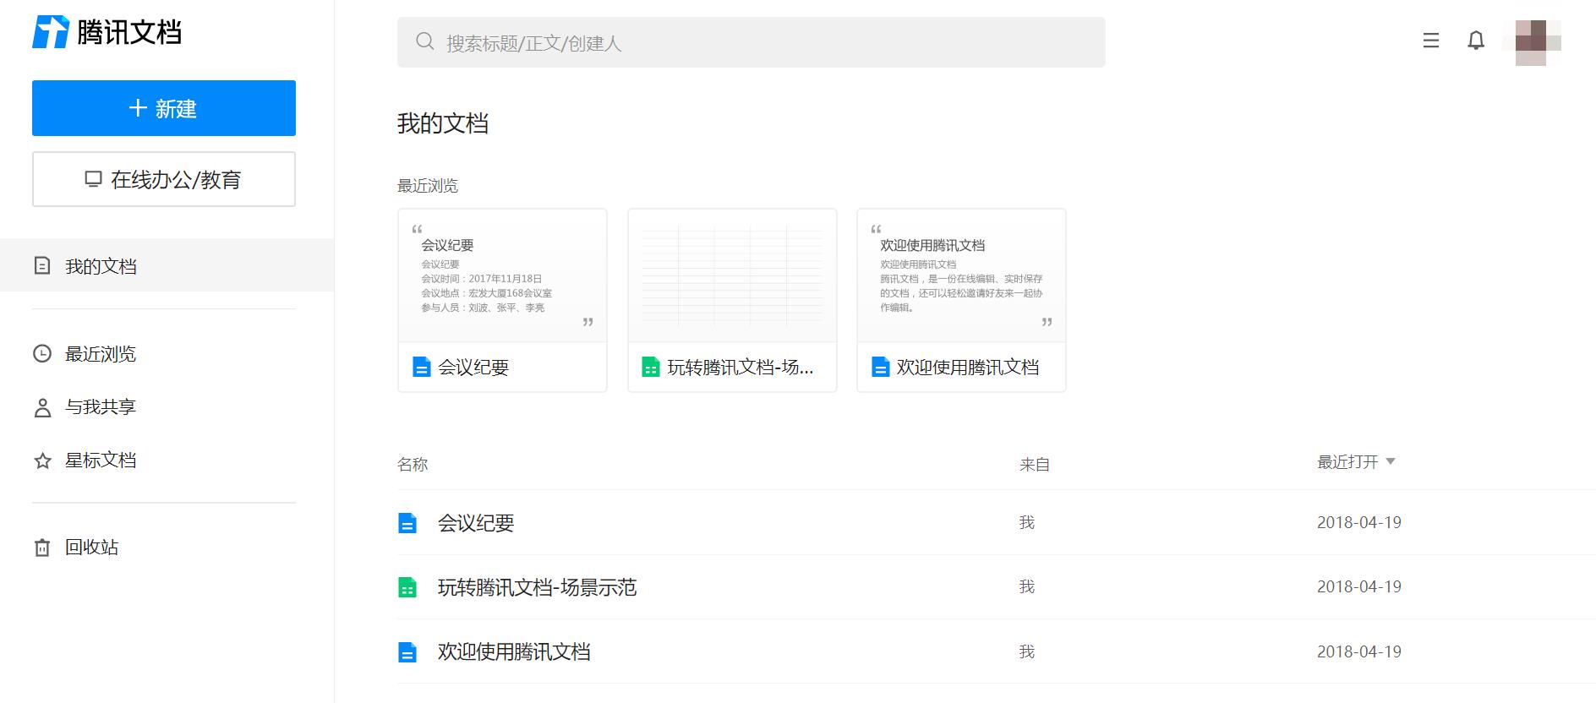The width and height of the screenshot is (1596, 703).
Task: Select 我的文档 in the sidebar
Action: coord(167,266)
